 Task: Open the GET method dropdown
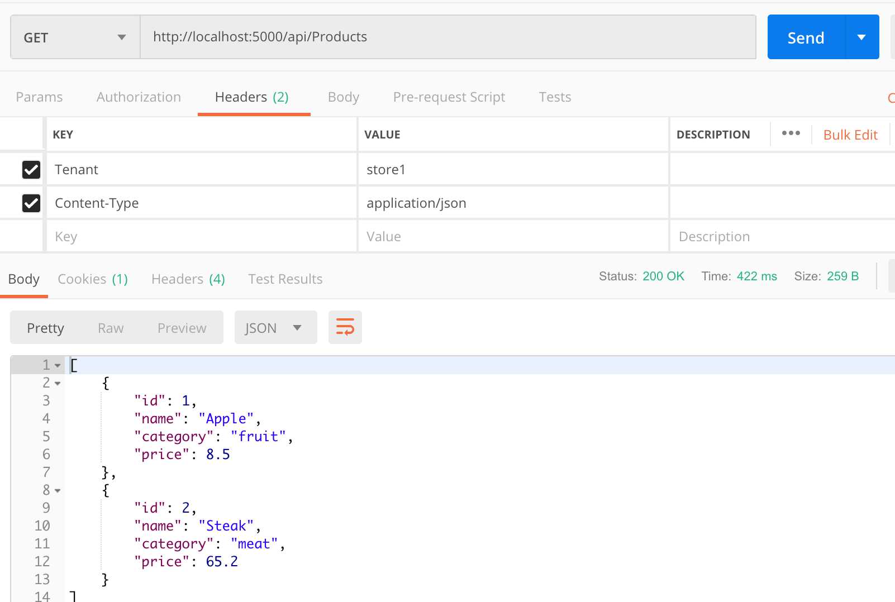coord(75,37)
